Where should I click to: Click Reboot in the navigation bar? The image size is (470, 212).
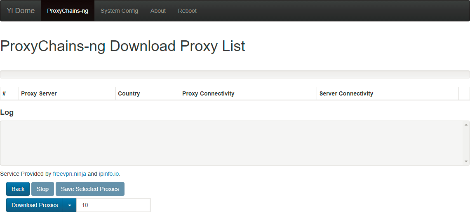tap(187, 11)
